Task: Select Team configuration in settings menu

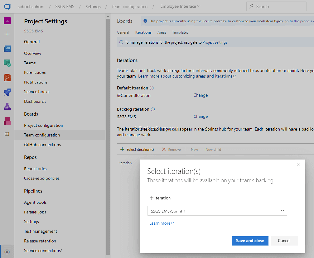Action: [60, 135]
